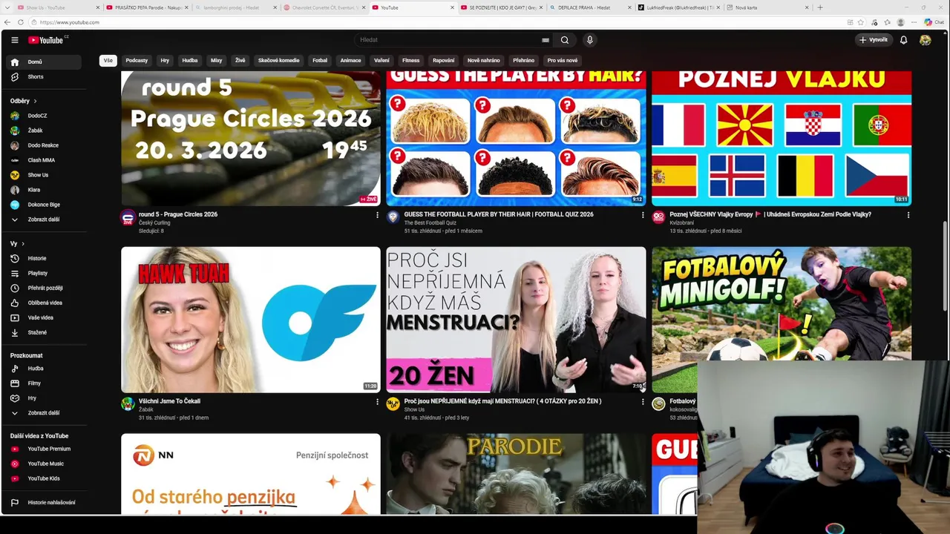
Task: Open Hudba under Prozkoumat
Action: (x=45, y=369)
